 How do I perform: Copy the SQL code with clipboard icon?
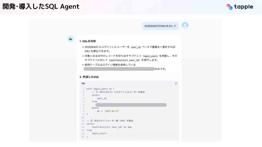point(176,83)
